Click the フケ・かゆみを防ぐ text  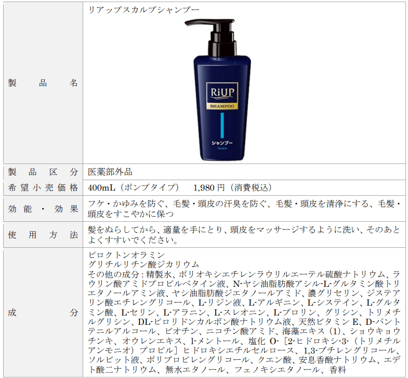click(x=126, y=204)
